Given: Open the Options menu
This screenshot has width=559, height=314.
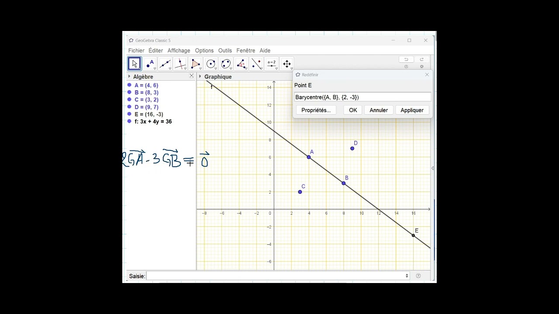Looking at the screenshot, I should pyautogui.click(x=204, y=51).
